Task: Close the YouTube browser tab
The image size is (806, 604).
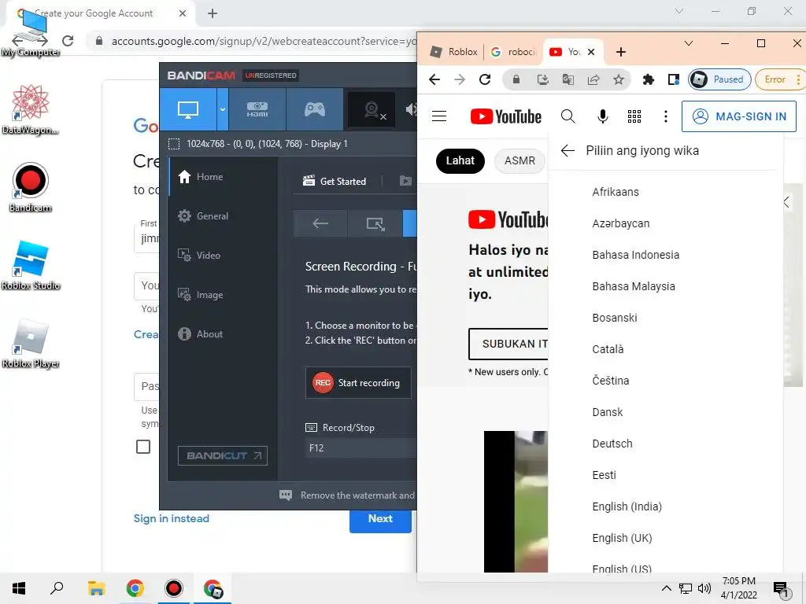Action: [591, 52]
